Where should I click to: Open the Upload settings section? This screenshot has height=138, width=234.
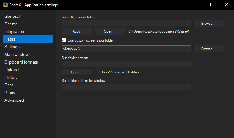[11, 70]
